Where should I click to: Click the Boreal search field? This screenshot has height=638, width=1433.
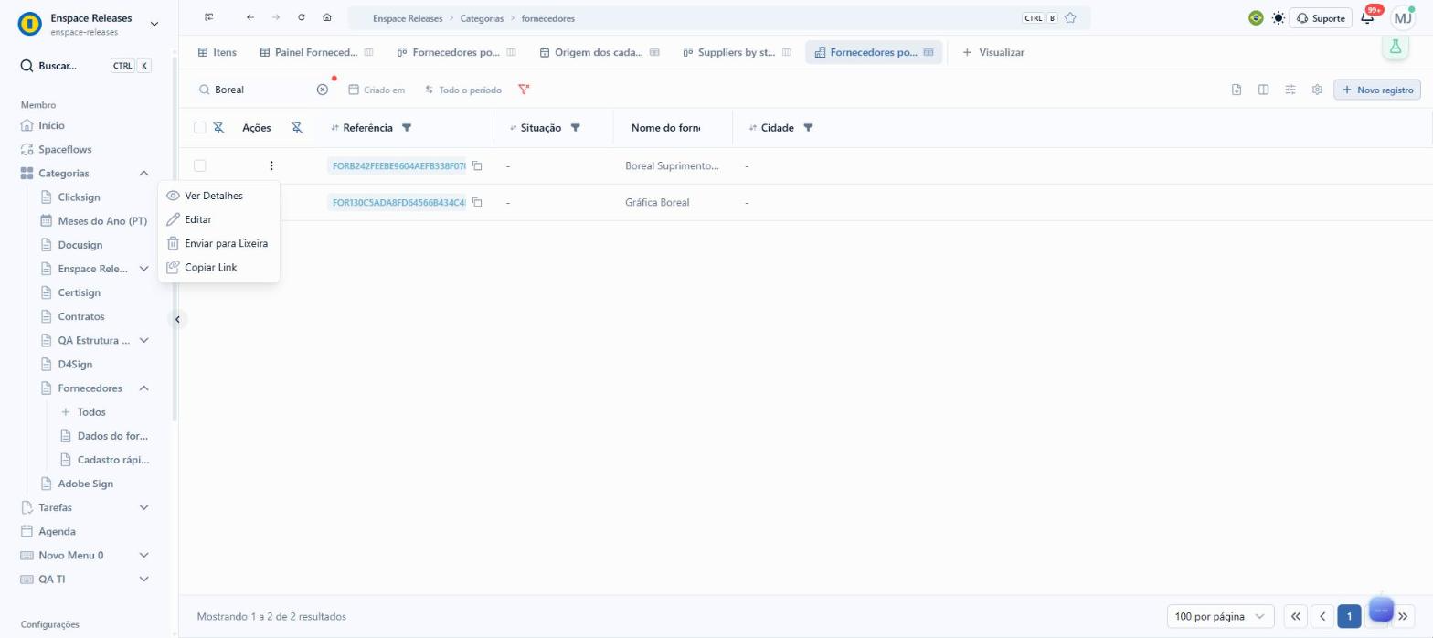[x=263, y=90]
